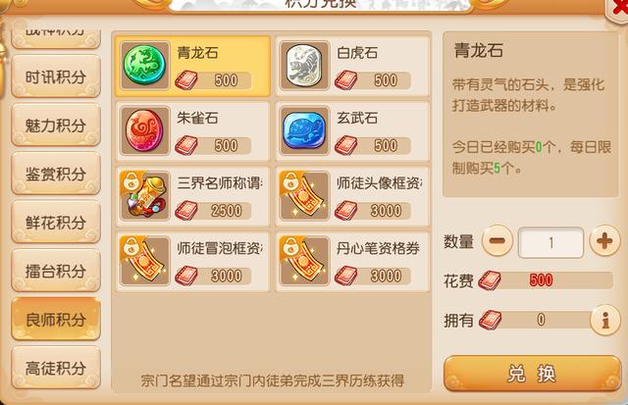This screenshot has height=405, width=628.
Task: Click the highlighted 良师积分 tab
Action: pyautogui.click(x=56, y=319)
